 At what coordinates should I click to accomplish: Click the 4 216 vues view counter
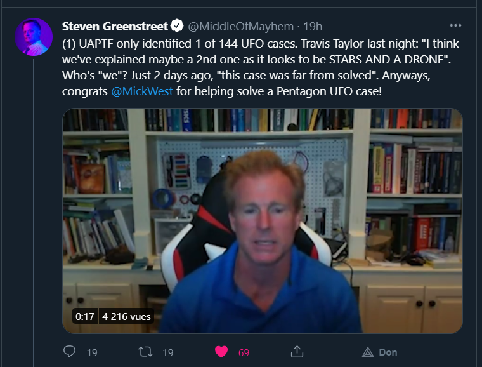(126, 316)
